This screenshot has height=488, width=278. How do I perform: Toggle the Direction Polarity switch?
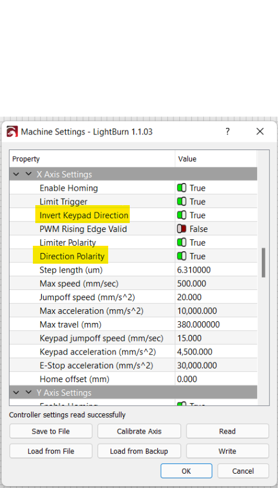[182, 256]
